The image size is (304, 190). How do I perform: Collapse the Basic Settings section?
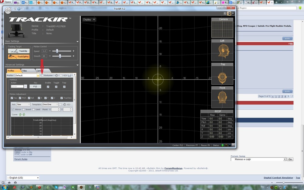pos(78,41)
